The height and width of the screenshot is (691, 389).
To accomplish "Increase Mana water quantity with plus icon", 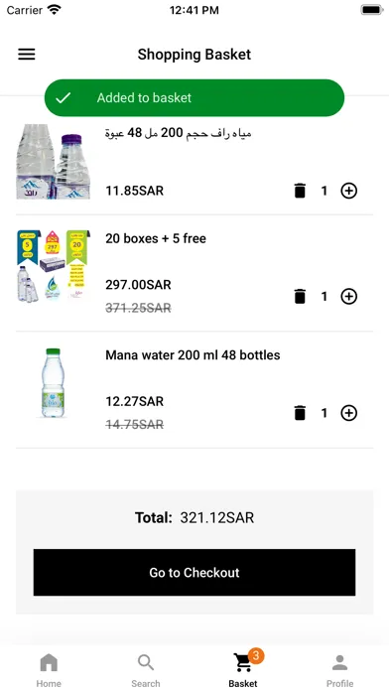I will pyautogui.click(x=349, y=413).
